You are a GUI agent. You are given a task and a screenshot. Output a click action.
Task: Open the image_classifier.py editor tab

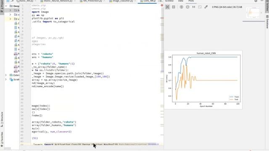point(122,1)
